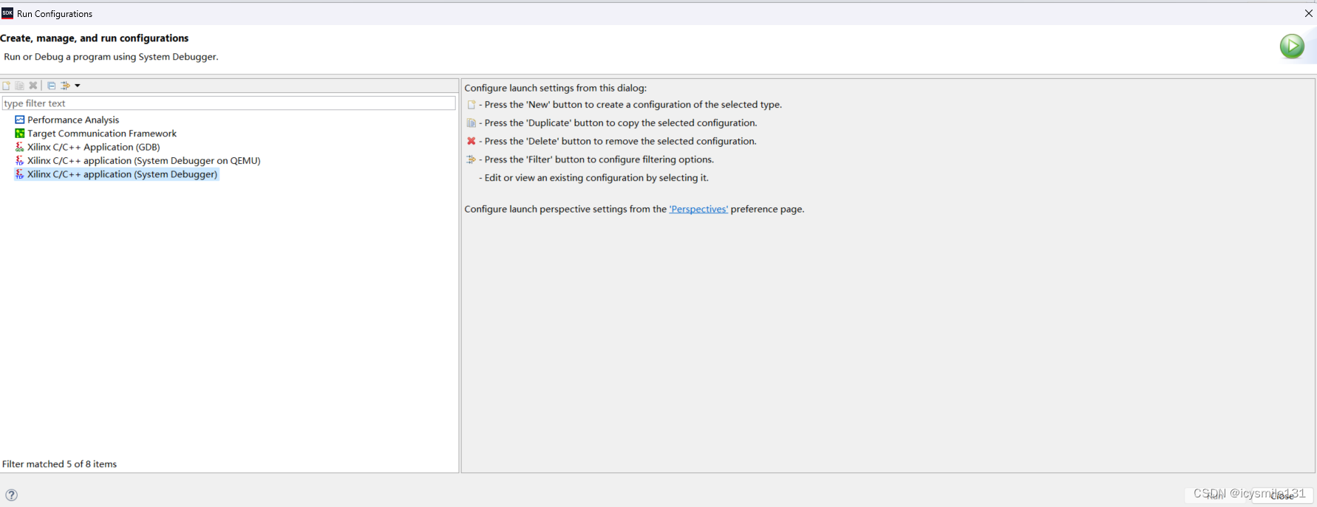Open the filter launch configurations tool
Viewport: 1317px width, 507px height.
(x=65, y=86)
